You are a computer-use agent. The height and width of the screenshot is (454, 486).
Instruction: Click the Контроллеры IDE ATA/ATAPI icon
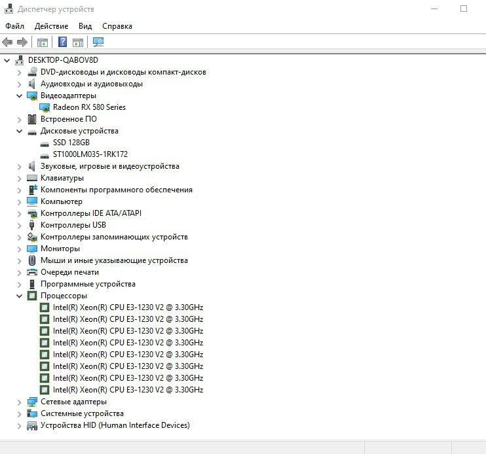[x=32, y=213]
